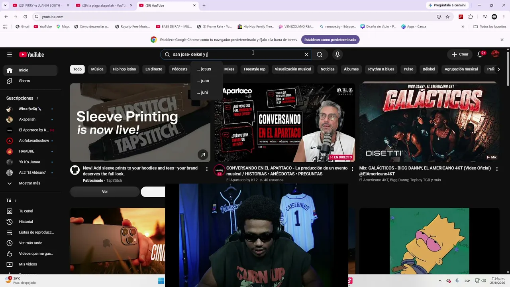Open options for Conversando en el Apartaco video
510x287 pixels.
[x=352, y=169]
